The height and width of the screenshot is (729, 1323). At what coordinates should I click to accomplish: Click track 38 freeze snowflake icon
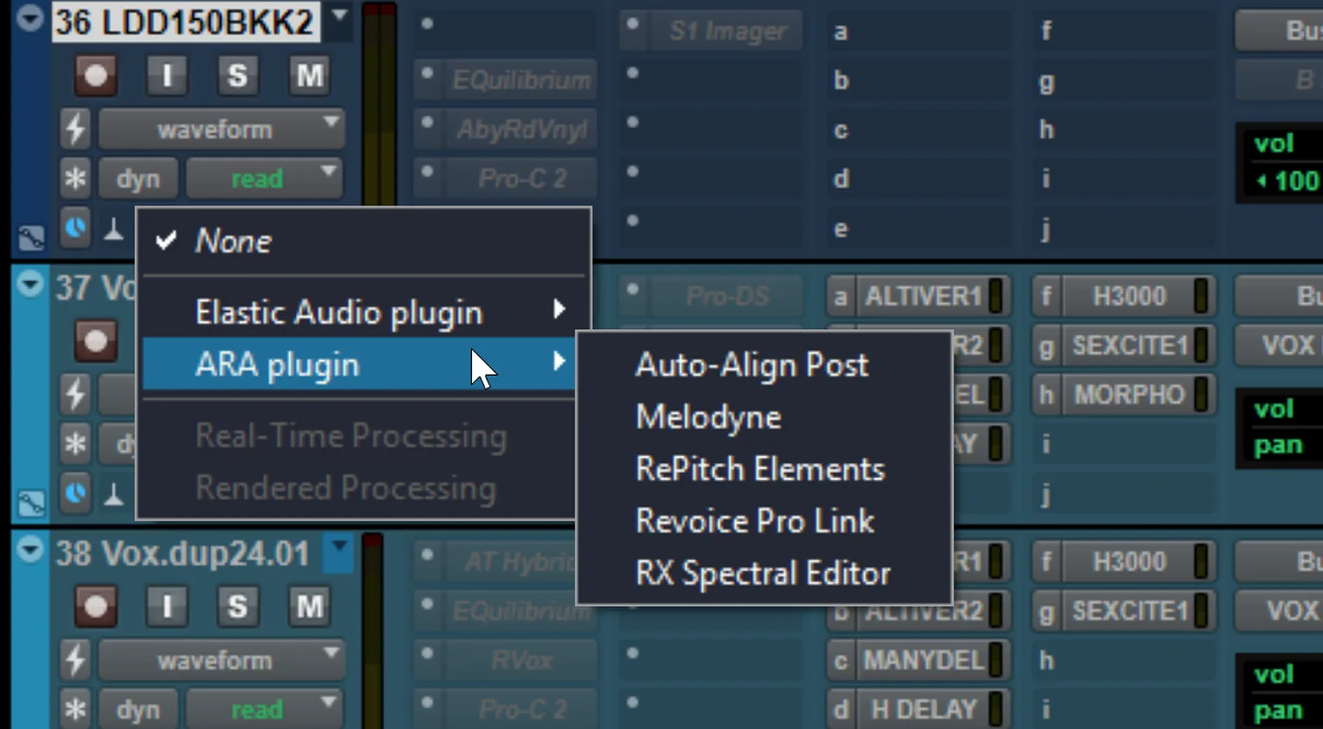(75, 710)
